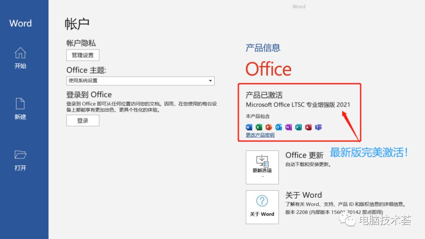The image size is (425, 239).
Task: Click the 自动下载和安装更新 text
Action: (308, 164)
